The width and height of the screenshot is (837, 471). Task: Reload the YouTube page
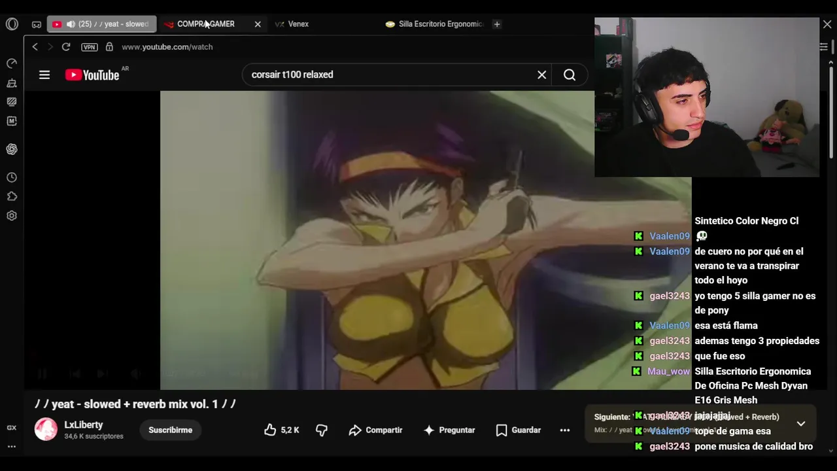coord(66,47)
